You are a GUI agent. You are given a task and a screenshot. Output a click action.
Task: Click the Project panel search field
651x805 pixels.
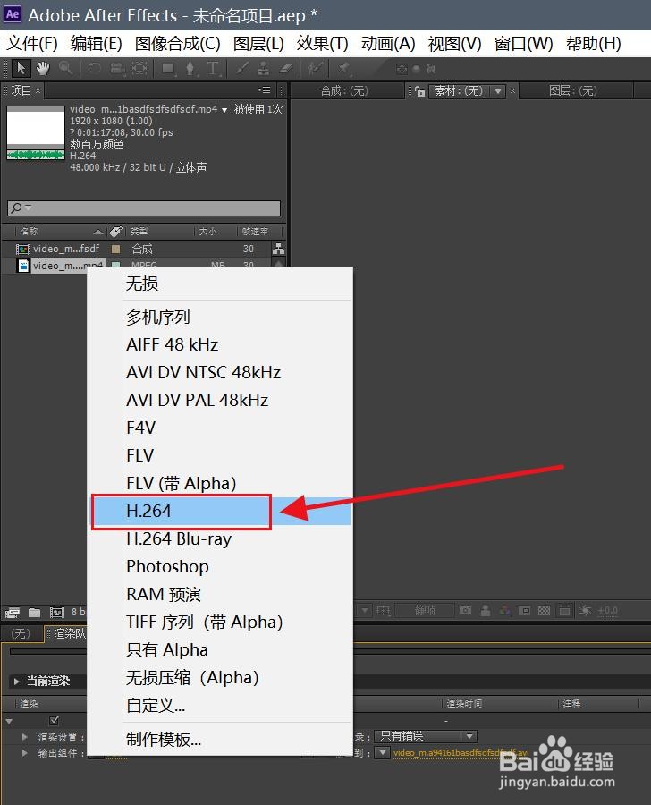(144, 208)
